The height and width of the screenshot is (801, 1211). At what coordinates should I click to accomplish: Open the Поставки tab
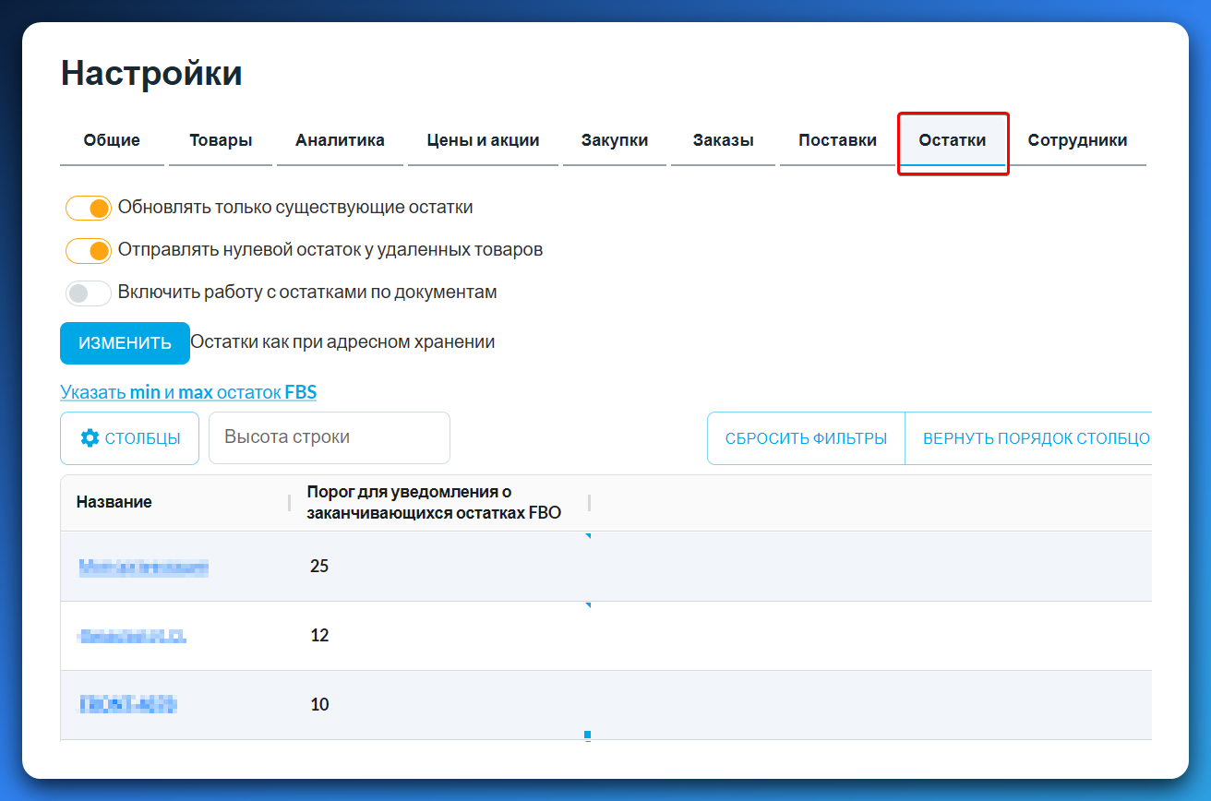pyautogui.click(x=837, y=141)
